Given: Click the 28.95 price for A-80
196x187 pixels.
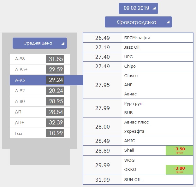Looking at the screenshot, I should pyautogui.click(x=55, y=101).
